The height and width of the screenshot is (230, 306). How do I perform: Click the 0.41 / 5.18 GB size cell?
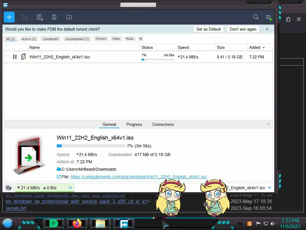pyautogui.click(x=229, y=57)
